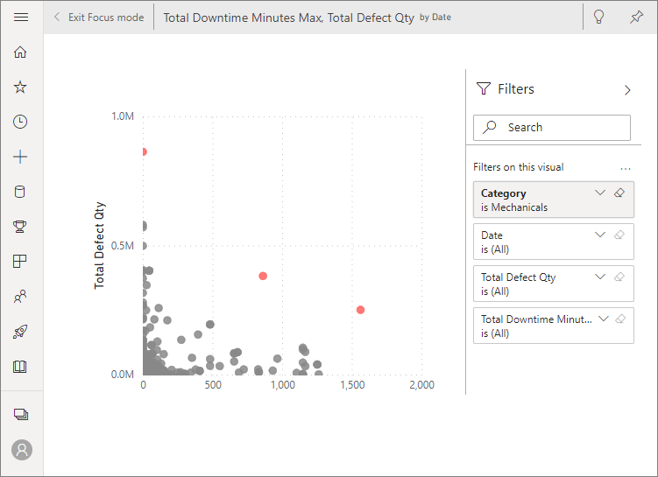The image size is (658, 477).
Task: Click the topmost red scatter data point
Action: click(x=143, y=151)
